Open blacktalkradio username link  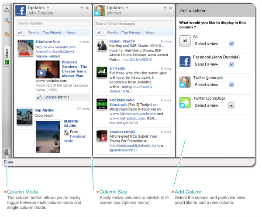click(122, 100)
